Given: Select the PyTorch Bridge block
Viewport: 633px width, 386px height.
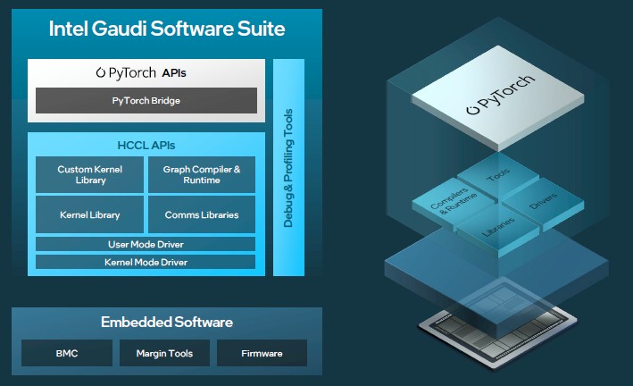Looking at the screenshot, I should coord(146,101).
